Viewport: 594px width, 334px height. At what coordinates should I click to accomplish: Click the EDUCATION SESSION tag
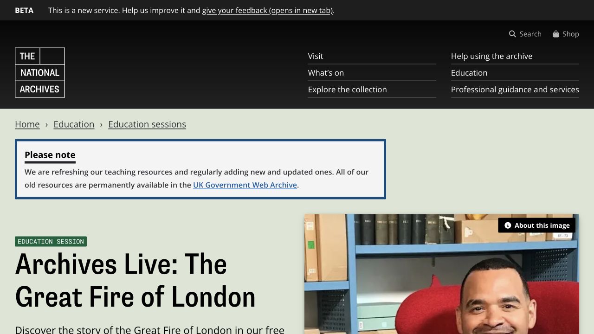coord(51,242)
